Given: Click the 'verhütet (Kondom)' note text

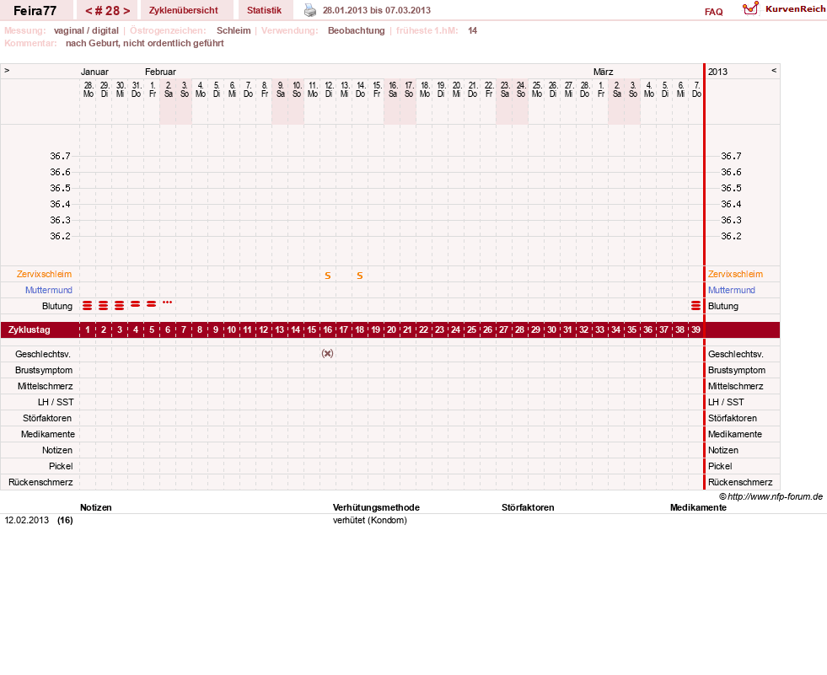Looking at the screenshot, I should pyautogui.click(x=370, y=520).
